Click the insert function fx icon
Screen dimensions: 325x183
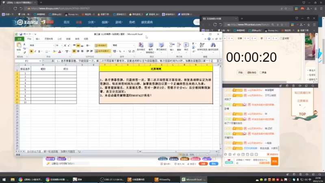pos(53,61)
